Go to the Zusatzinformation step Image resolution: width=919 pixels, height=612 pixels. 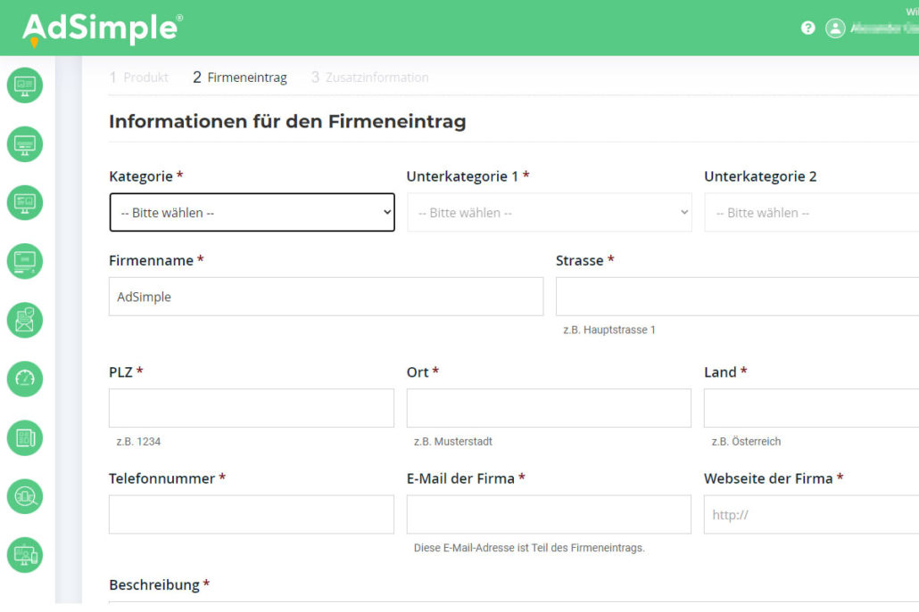click(369, 78)
